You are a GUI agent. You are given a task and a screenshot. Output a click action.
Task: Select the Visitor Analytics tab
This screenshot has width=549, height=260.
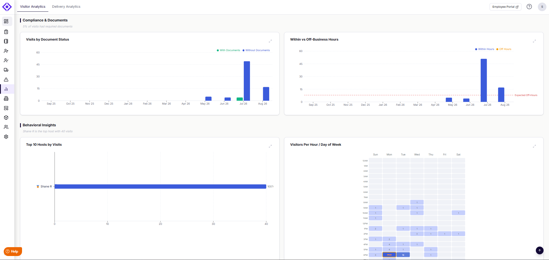pos(33,7)
